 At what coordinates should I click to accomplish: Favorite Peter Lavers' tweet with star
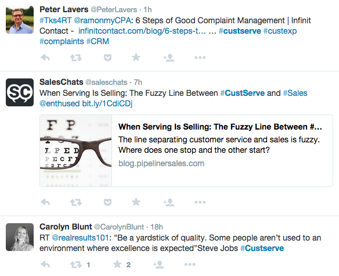coord(136,58)
